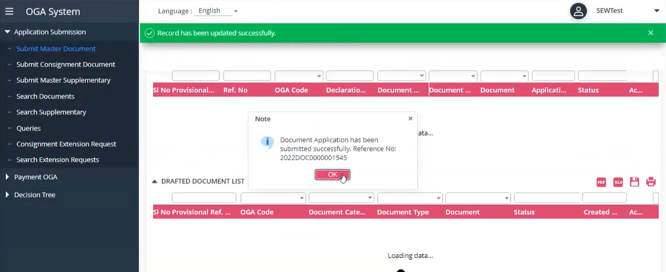Viewport: 666px width, 272px height.
Task: Open the SEWTest user dropdown
Action: pyautogui.click(x=656, y=11)
